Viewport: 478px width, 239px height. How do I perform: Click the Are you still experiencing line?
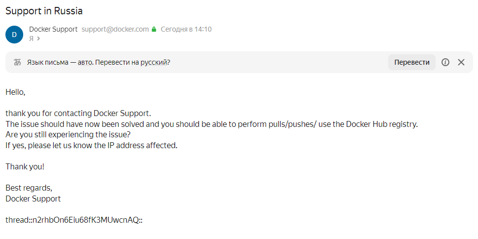[x=68, y=134]
